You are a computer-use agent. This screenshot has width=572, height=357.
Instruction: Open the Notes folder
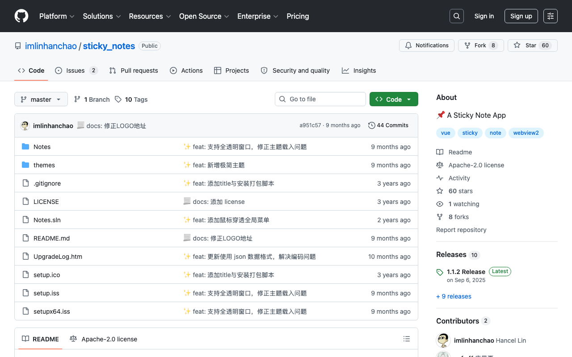click(42, 147)
